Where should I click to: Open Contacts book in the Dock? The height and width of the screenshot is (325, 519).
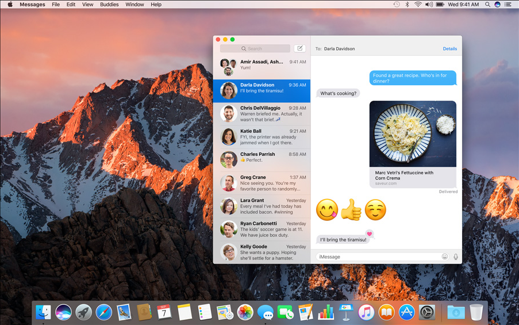144,312
